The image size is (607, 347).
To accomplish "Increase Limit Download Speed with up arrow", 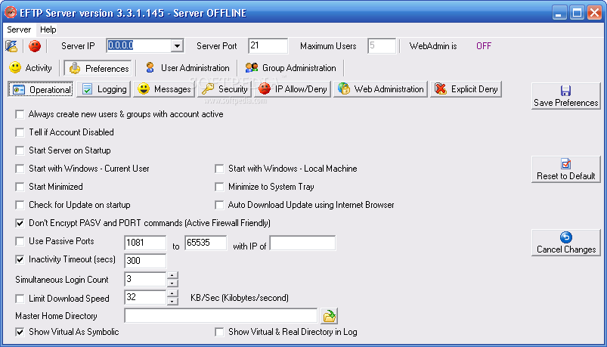I will point(172,293).
